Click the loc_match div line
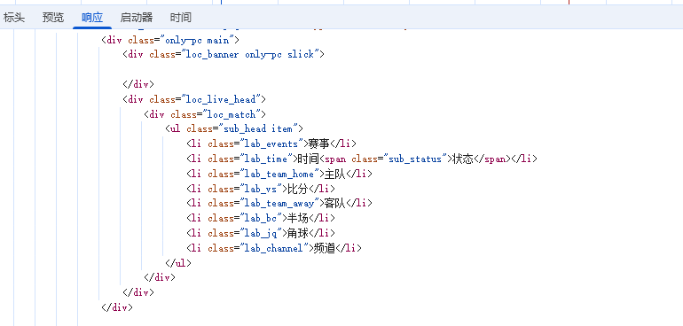 coord(205,114)
